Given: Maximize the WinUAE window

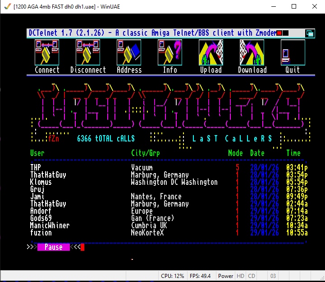Looking at the screenshot, I should (294, 6).
